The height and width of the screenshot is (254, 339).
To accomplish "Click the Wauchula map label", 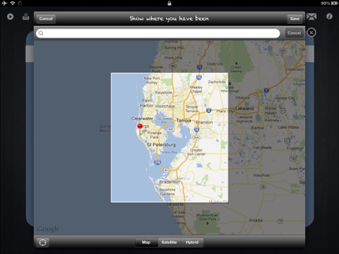I will click(x=261, y=175).
